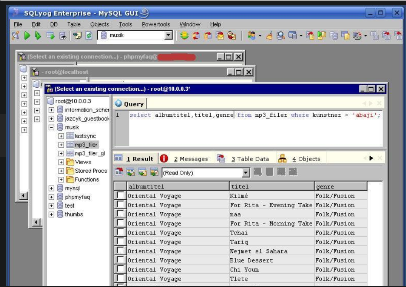Screen dimensions: 406x287
Task: Click left scroll arrow in root@localhost window
Action: coord(36,222)
